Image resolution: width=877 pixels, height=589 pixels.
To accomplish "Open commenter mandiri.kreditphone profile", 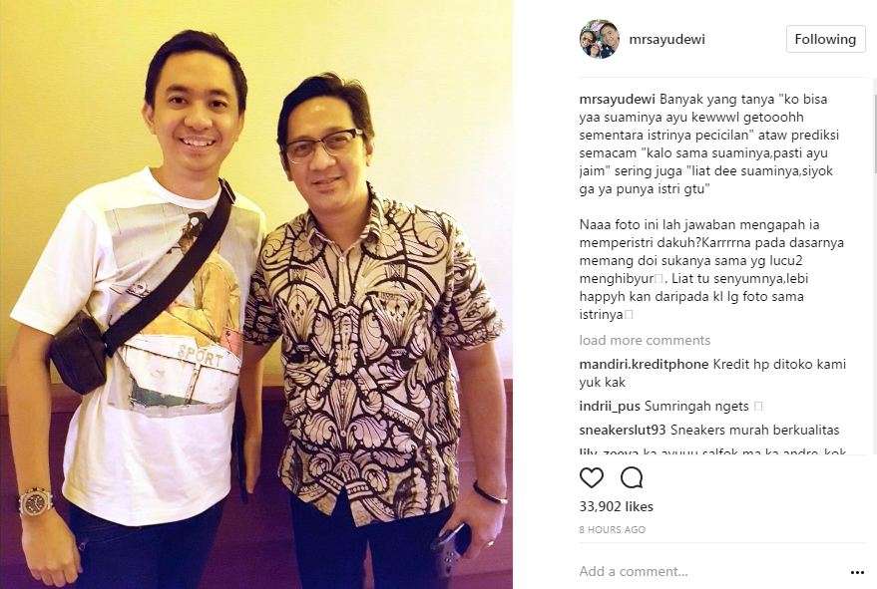I will pos(644,365).
